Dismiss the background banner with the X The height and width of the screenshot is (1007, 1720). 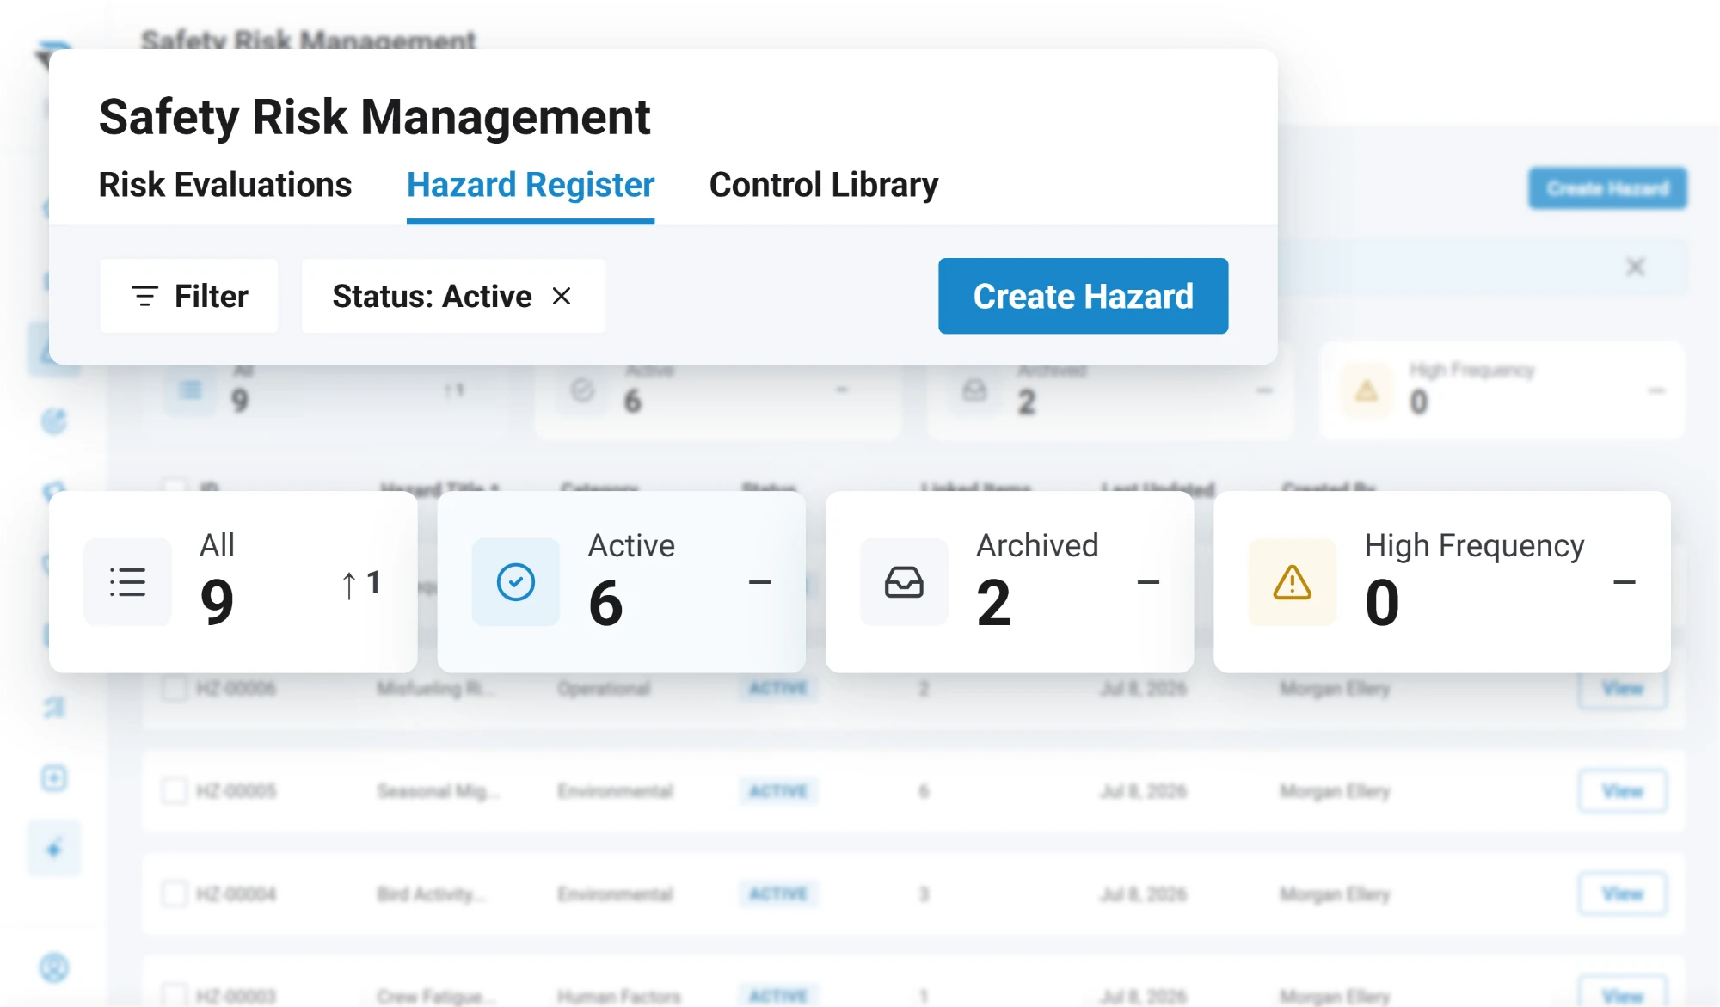1635,267
